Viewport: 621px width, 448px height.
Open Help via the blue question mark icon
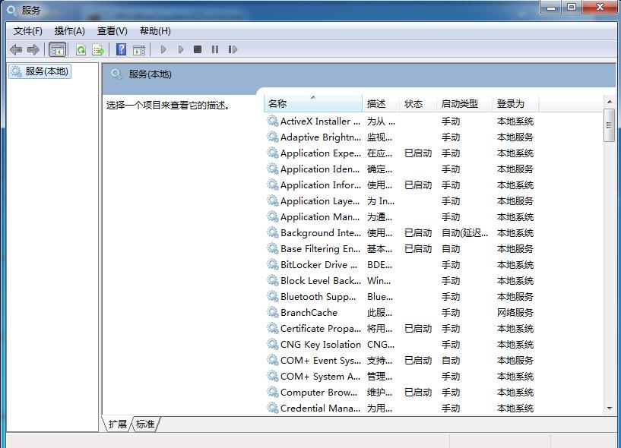pos(120,49)
